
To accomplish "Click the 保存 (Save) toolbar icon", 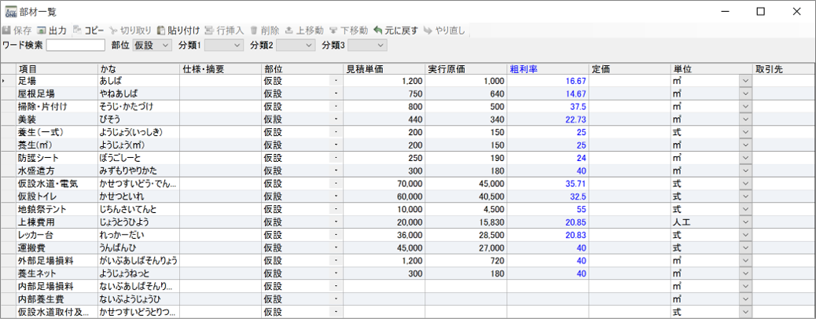I will (x=7, y=30).
